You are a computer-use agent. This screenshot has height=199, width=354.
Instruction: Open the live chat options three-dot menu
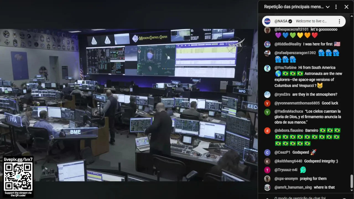[336, 7]
